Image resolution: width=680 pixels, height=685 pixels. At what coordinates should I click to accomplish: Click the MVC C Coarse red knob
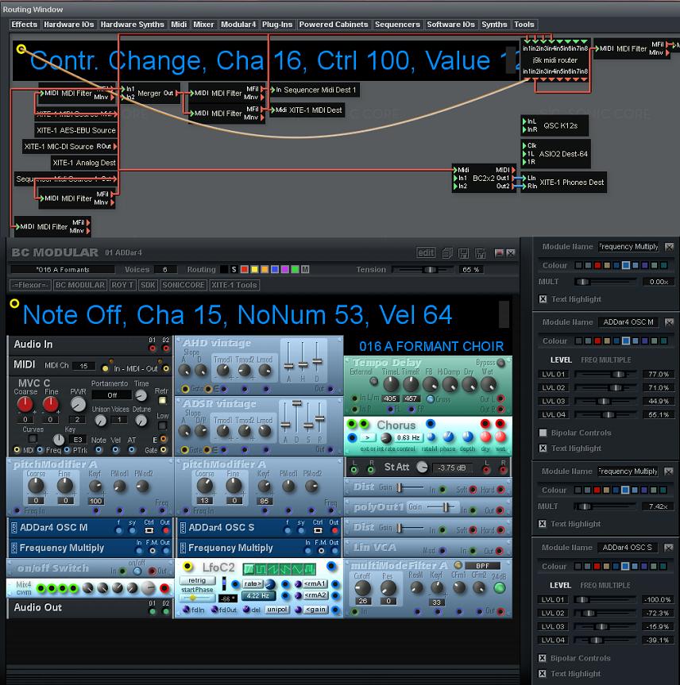25,405
